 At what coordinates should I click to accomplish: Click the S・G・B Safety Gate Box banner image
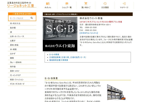(x=60, y=34)
